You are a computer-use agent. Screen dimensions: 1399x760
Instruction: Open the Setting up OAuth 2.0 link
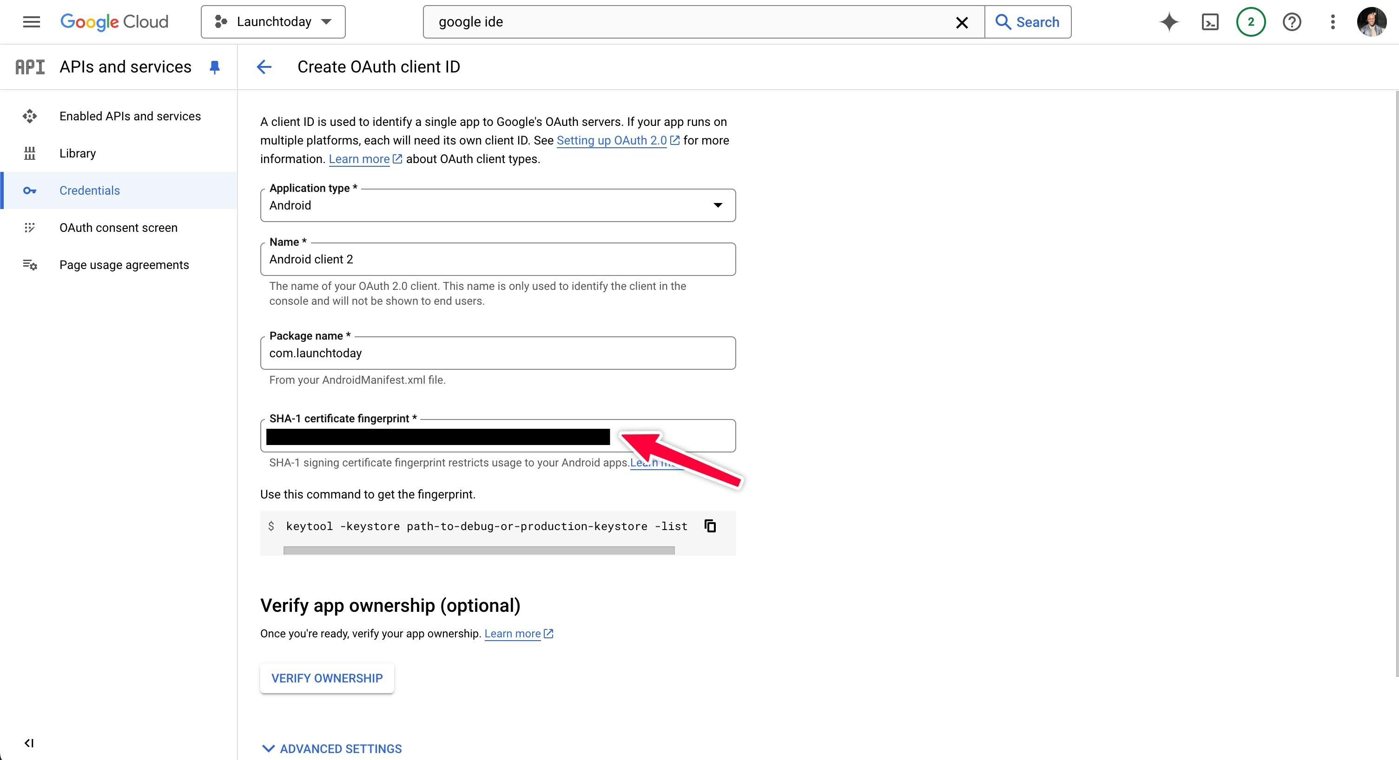[x=613, y=140]
